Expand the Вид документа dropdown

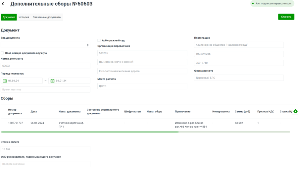click(45, 45)
